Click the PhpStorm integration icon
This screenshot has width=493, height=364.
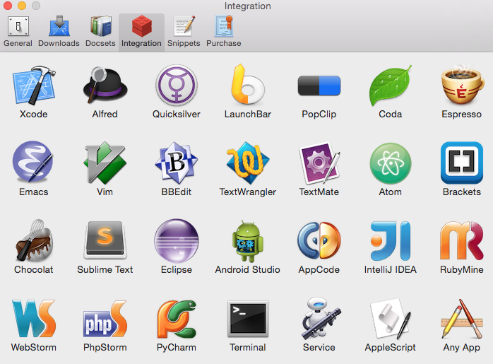point(105,318)
